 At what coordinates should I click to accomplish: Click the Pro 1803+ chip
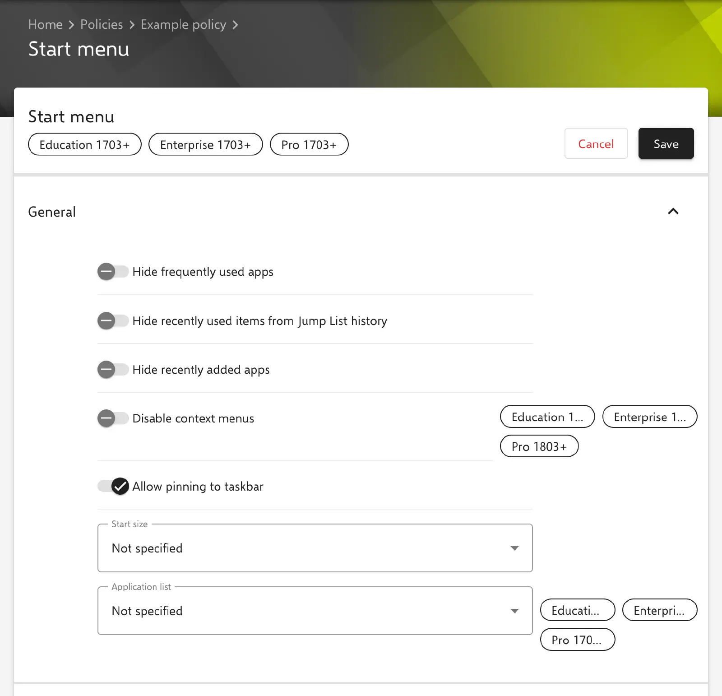(x=539, y=446)
